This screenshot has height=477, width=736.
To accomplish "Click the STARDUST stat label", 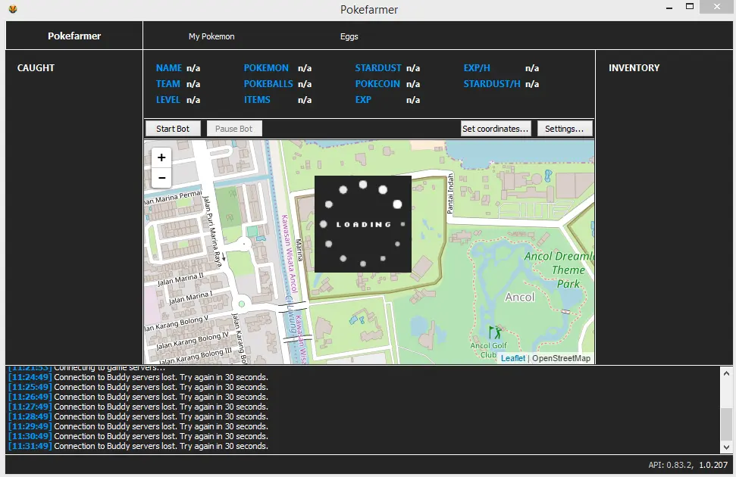I will (378, 68).
